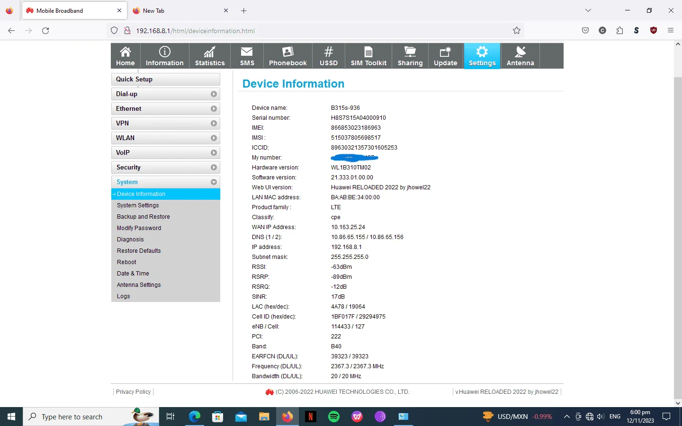Show hidden system tray icons

(566, 417)
